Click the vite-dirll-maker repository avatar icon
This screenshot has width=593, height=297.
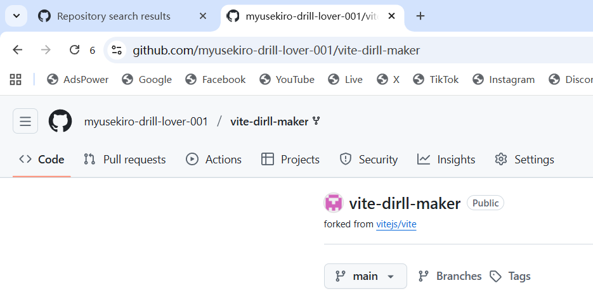(x=334, y=203)
